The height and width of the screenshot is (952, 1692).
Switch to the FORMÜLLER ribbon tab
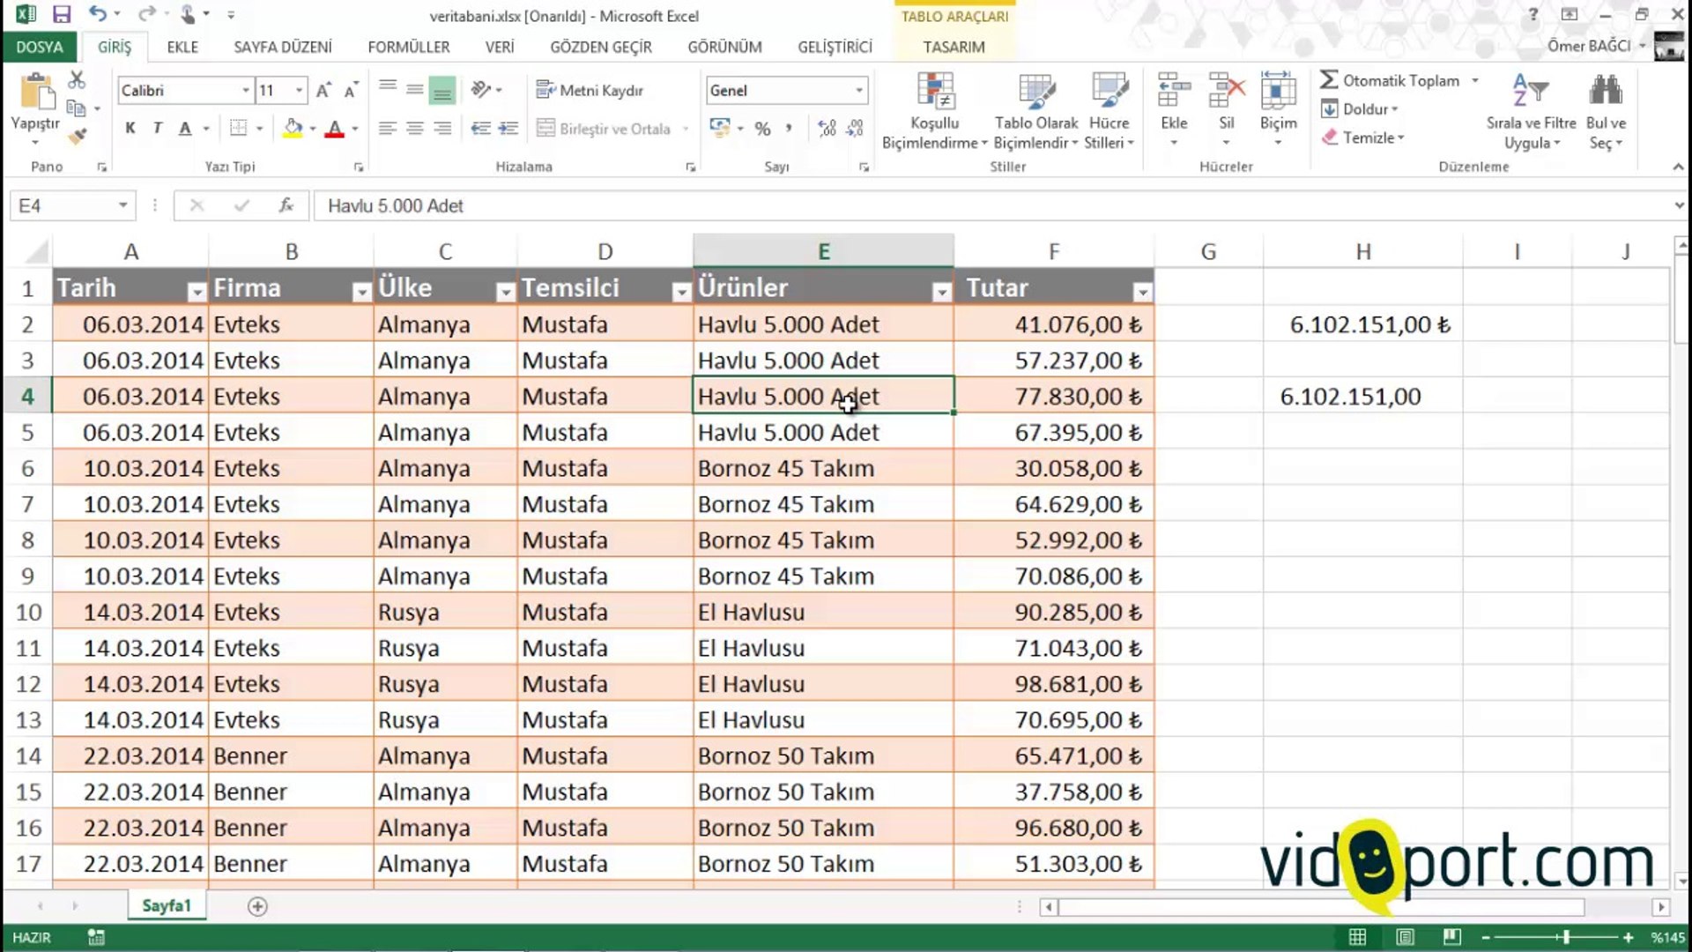(x=408, y=47)
